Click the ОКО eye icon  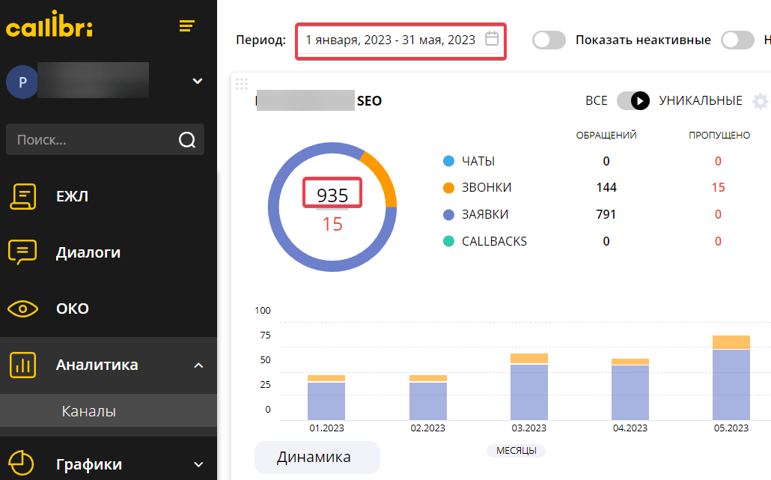coord(22,309)
